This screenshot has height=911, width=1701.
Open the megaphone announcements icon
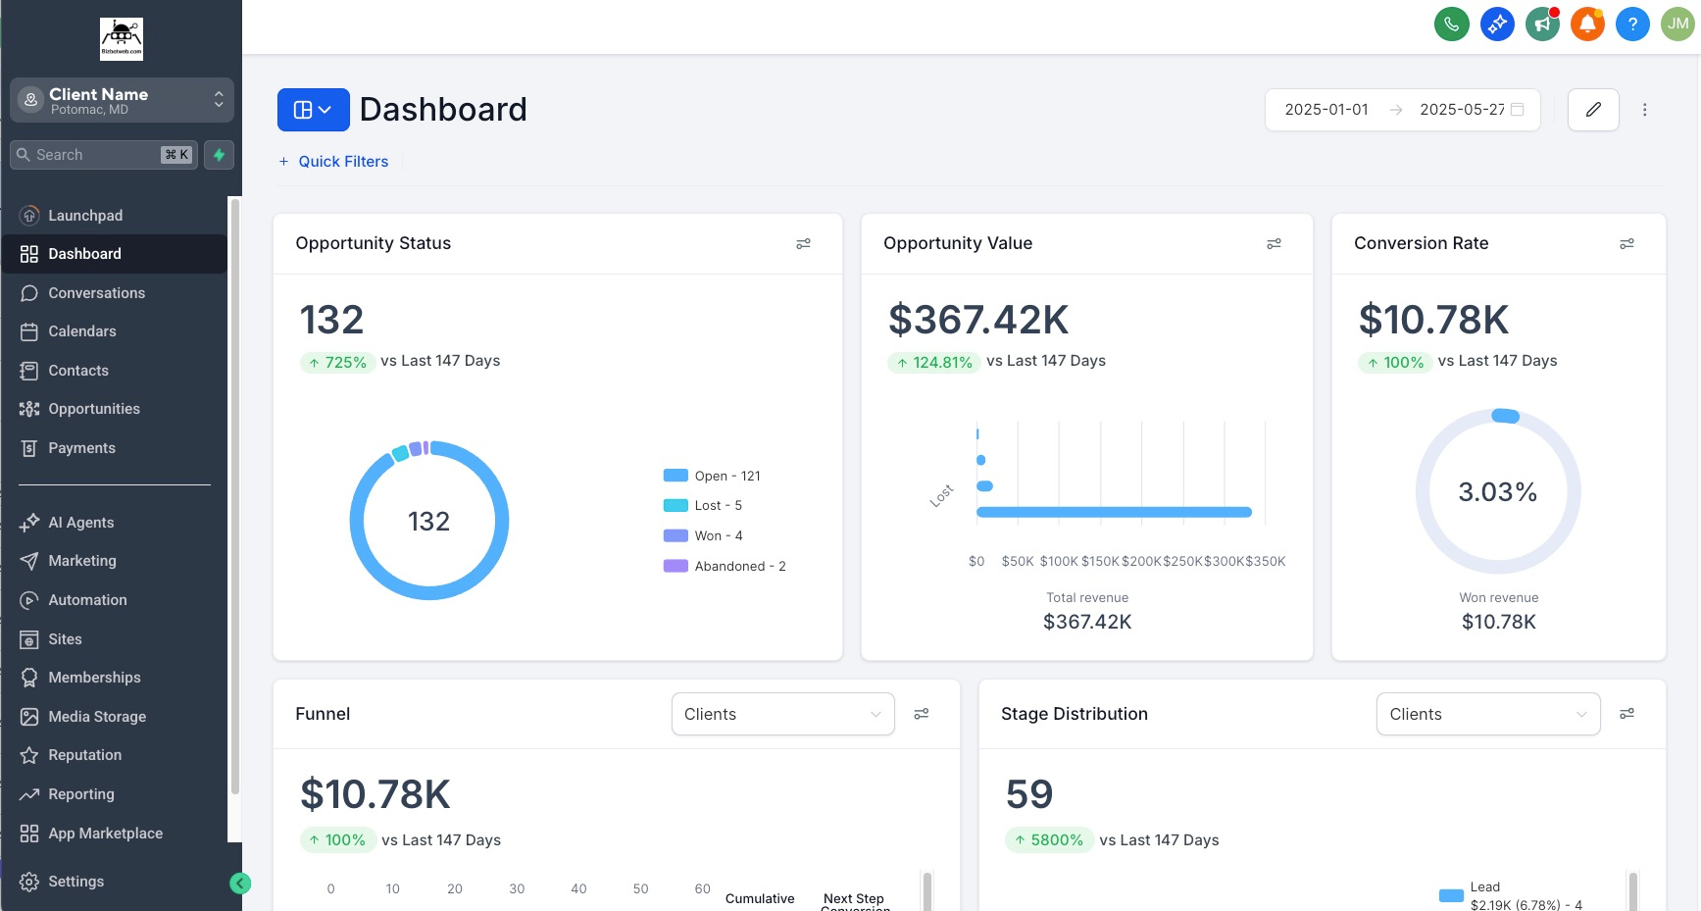pyautogui.click(x=1542, y=24)
